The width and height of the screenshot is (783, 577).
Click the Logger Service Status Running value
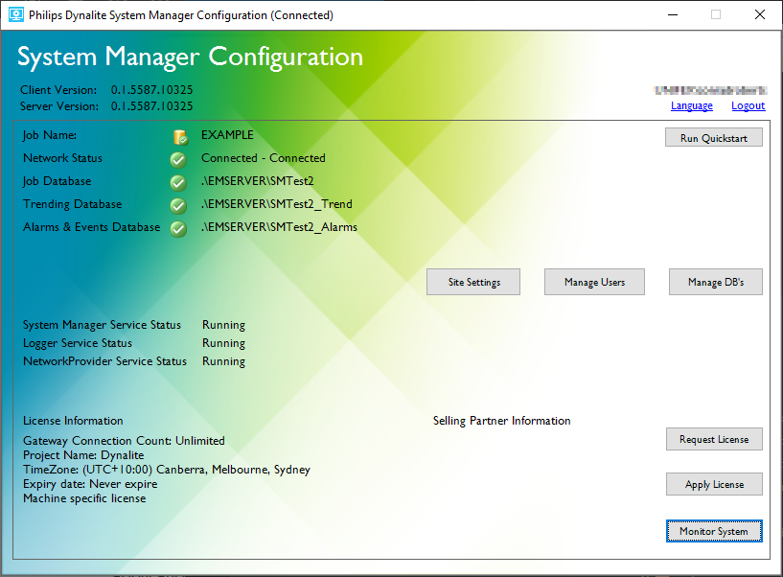tap(223, 343)
